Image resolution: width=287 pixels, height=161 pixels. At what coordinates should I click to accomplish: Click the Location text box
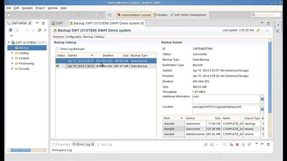(x=226, y=109)
